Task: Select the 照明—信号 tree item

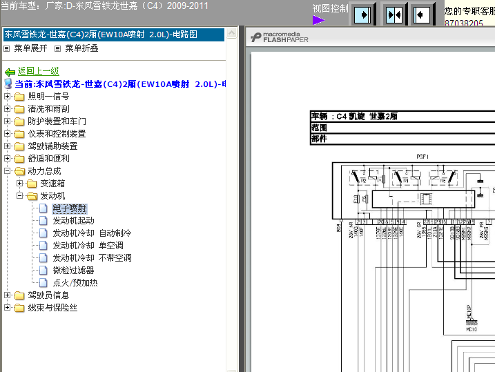Action: click(x=48, y=96)
